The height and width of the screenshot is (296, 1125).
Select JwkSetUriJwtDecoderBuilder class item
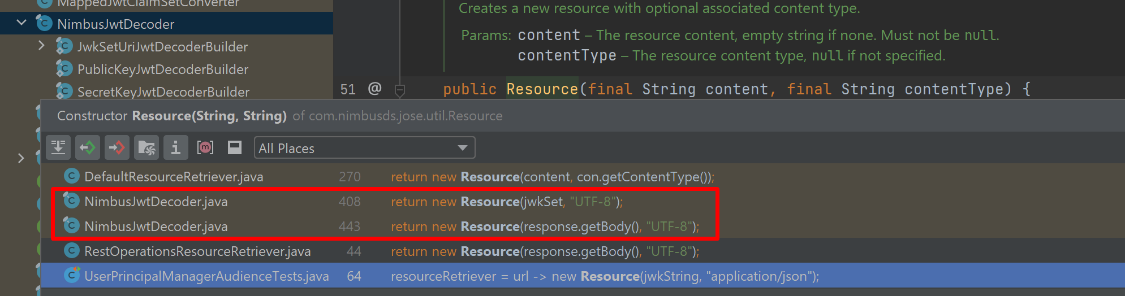tap(162, 46)
